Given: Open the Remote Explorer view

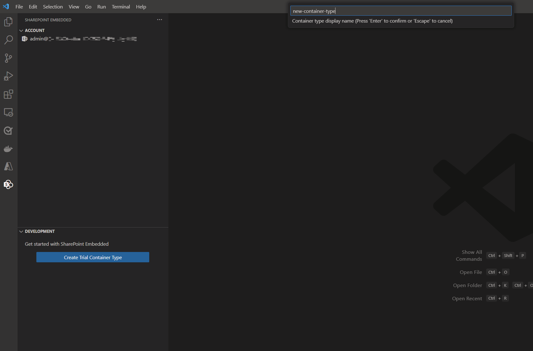Looking at the screenshot, I should point(8,113).
